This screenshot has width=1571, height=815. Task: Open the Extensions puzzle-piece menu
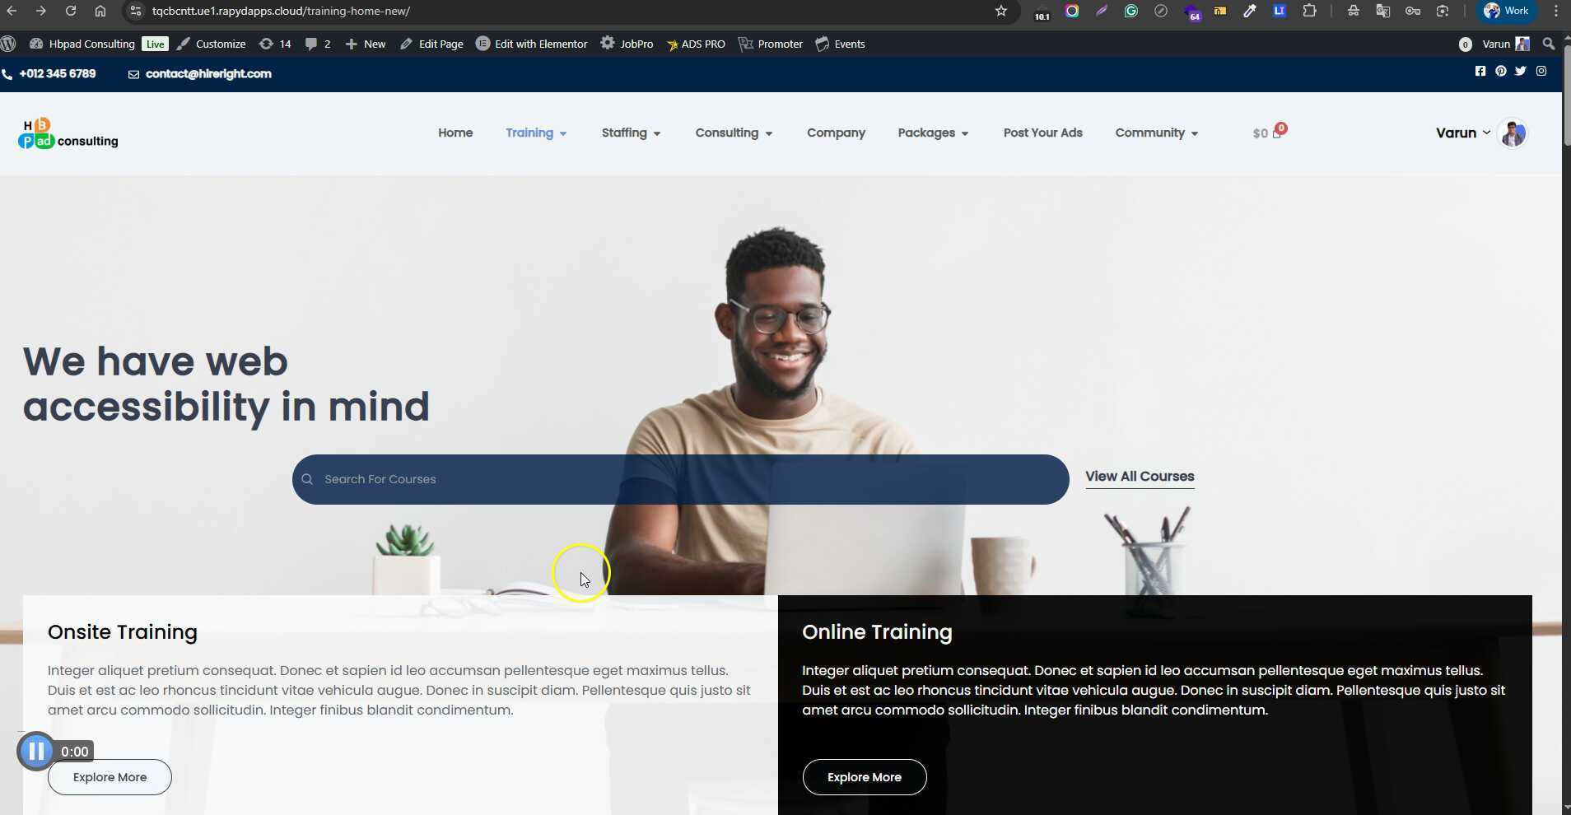pyautogui.click(x=1309, y=11)
